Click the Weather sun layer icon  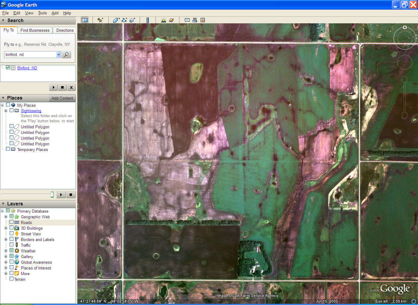pyautogui.click(x=17, y=251)
